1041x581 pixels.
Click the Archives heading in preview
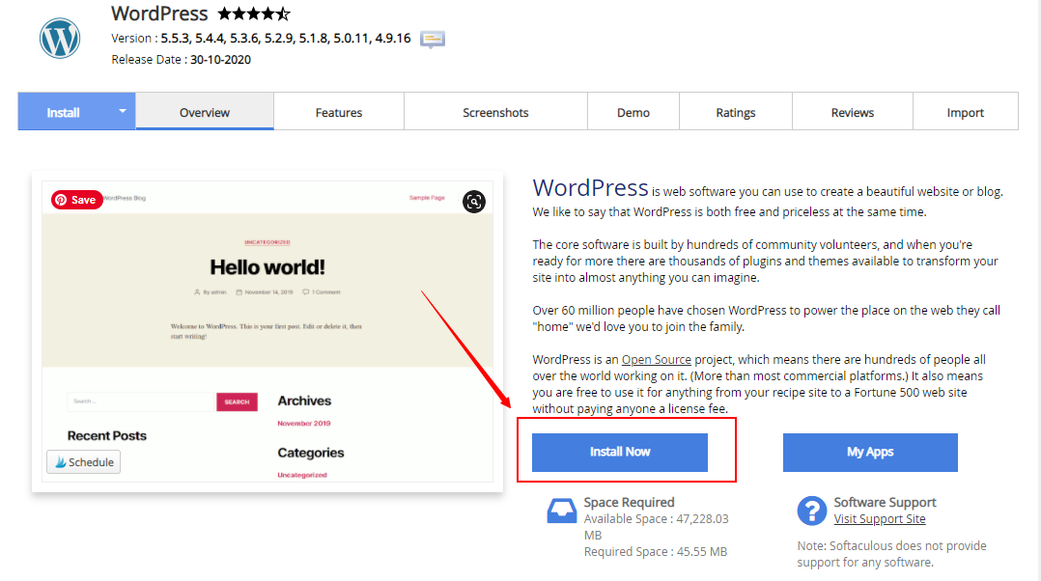coord(304,401)
